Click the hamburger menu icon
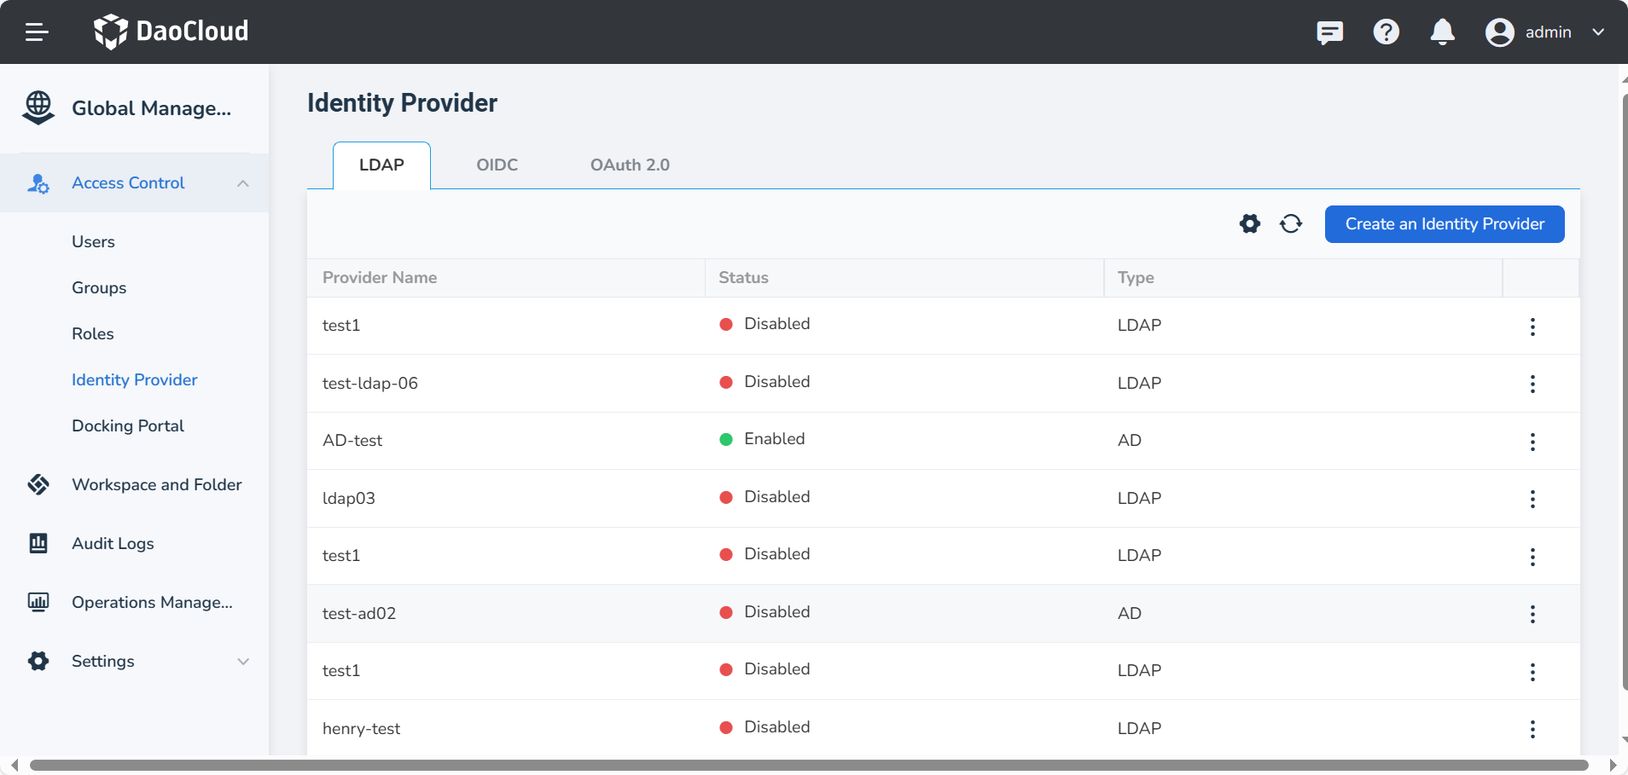Viewport: 1628px width, 775px height. [x=37, y=32]
